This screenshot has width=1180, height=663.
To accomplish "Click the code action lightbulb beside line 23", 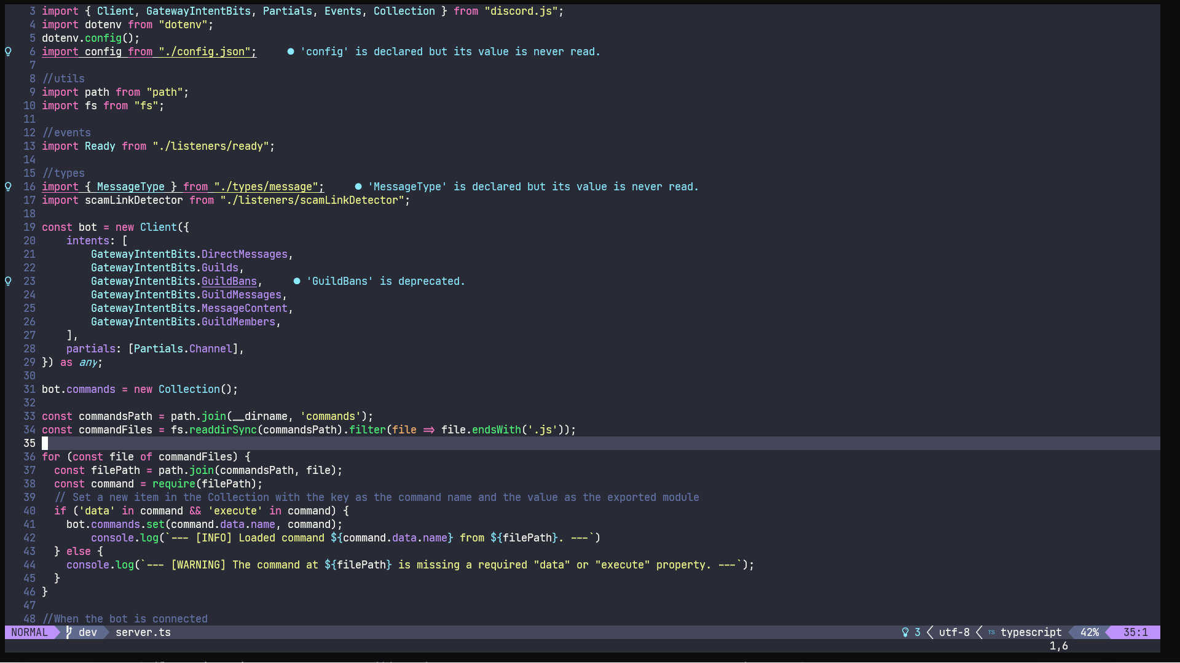I will click(7, 281).
